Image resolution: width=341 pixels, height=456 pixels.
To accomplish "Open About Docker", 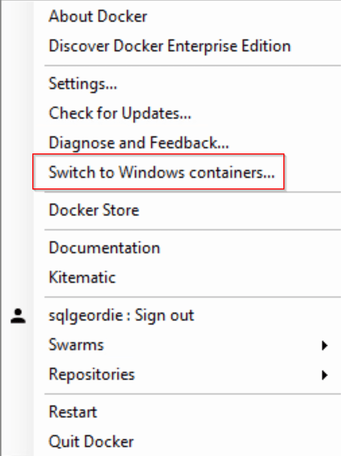I will [98, 17].
